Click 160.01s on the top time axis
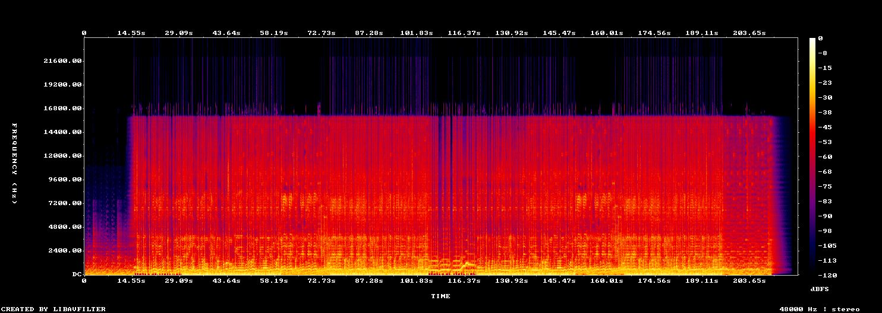This screenshot has height=313, width=882. click(607, 33)
